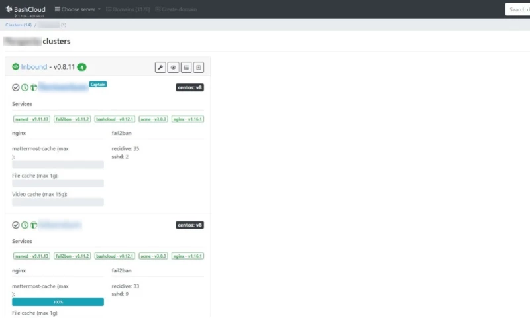Viewport: 530px width, 318px height.
Task: Click the fail2ban v0.11.2 badge on first server
Action: coord(72,119)
